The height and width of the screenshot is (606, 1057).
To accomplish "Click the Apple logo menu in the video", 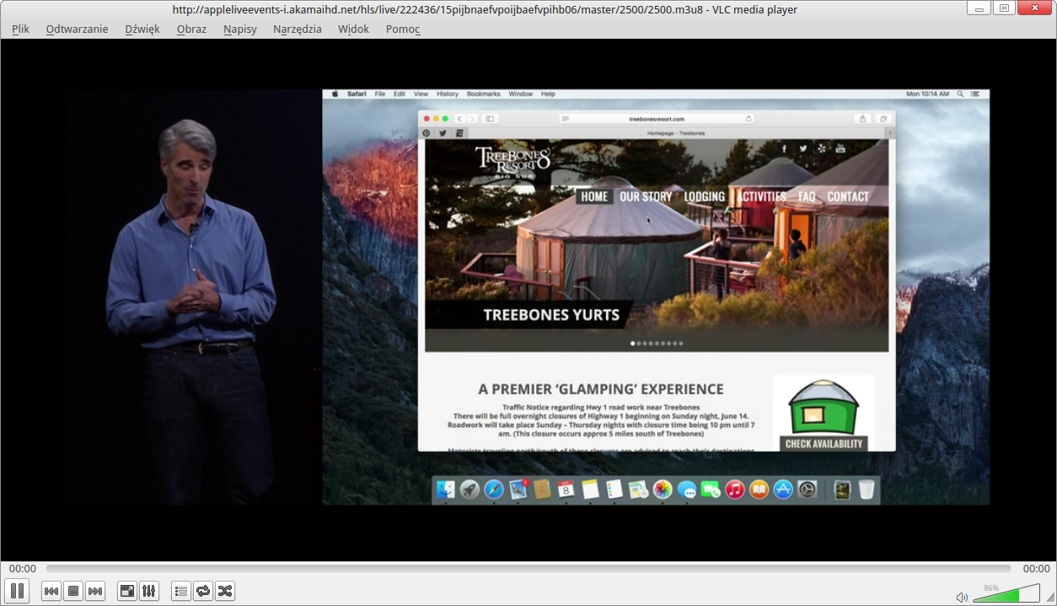I will (x=335, y=94).
